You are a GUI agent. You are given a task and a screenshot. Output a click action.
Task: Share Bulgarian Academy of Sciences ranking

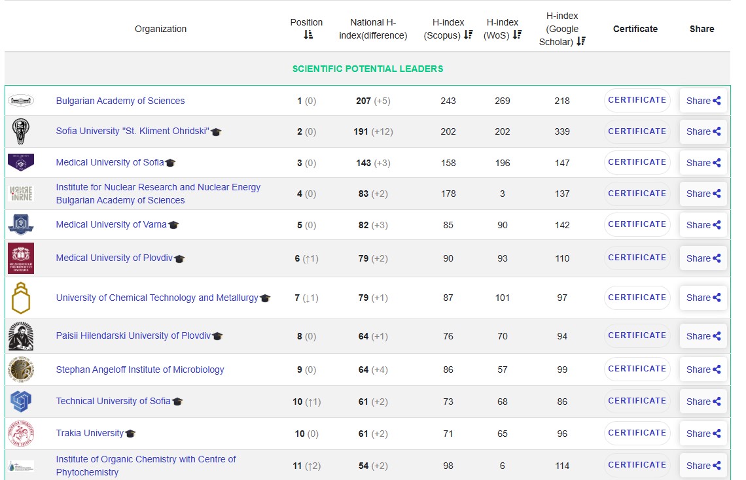(703, 101)
